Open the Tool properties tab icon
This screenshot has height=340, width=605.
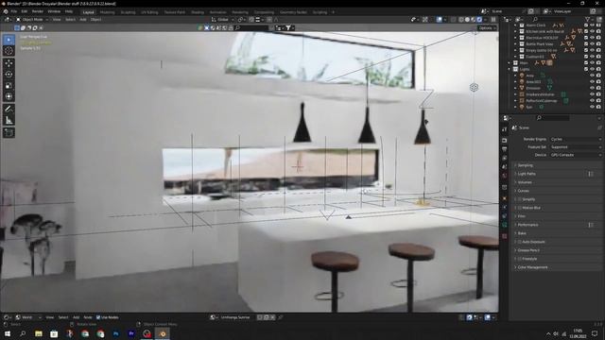tap(504, 129)
